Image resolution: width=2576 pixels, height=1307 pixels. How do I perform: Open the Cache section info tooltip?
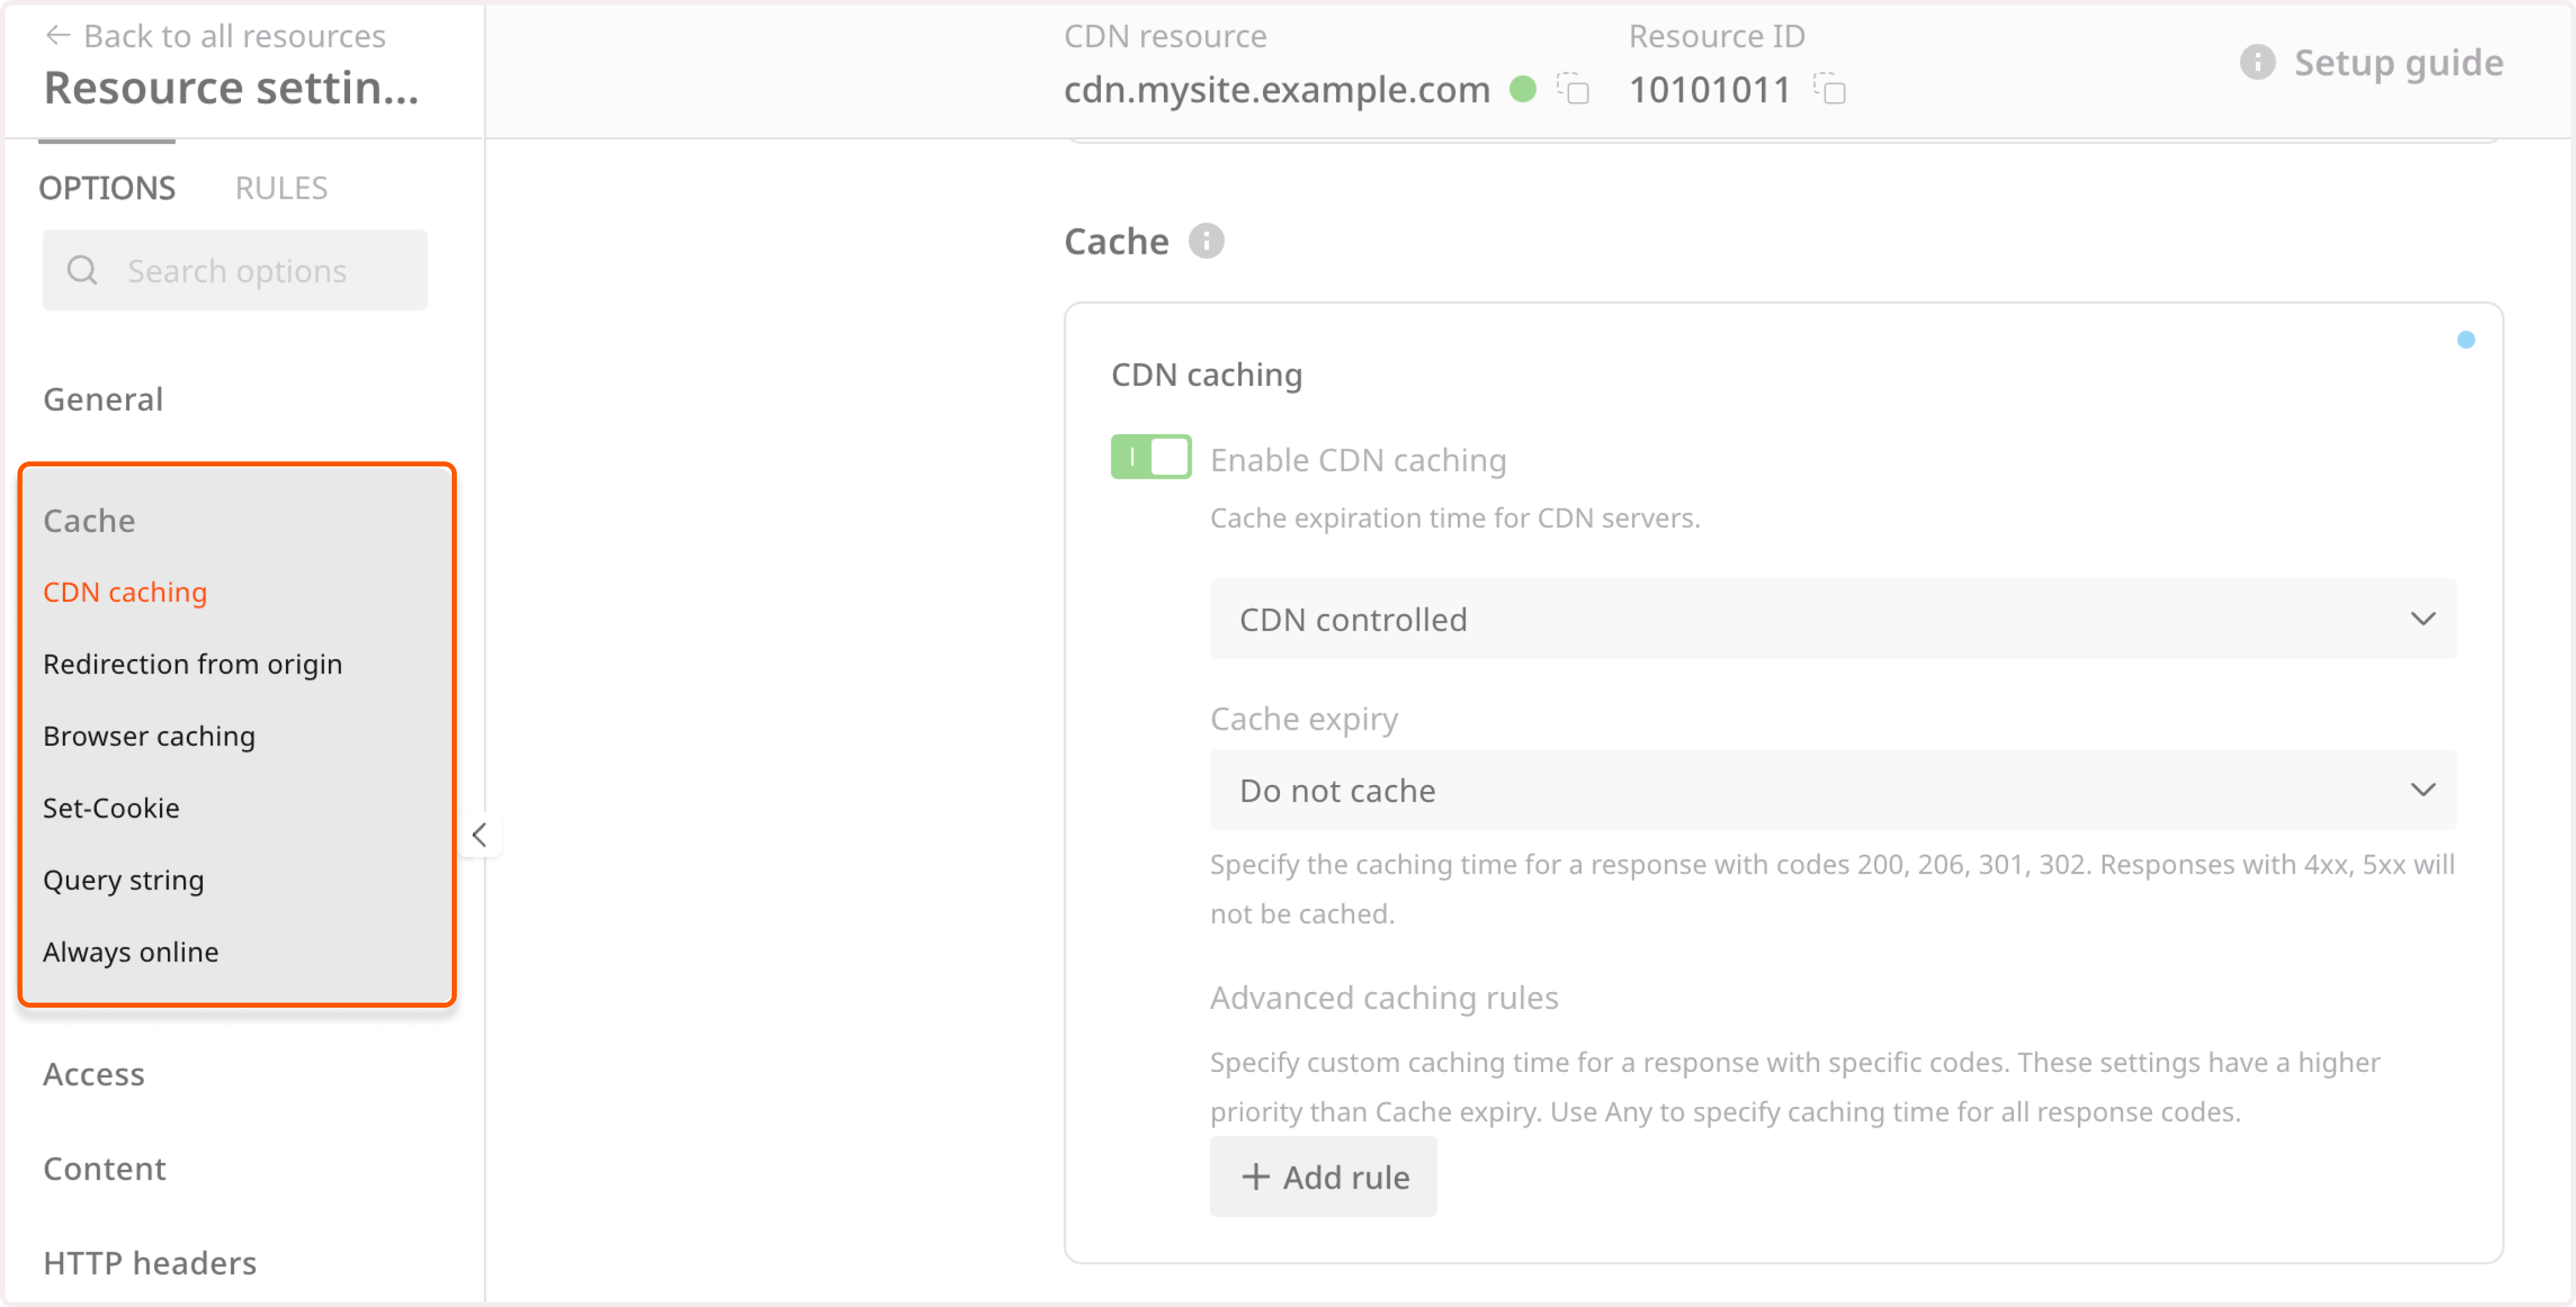click(1206, 240)
